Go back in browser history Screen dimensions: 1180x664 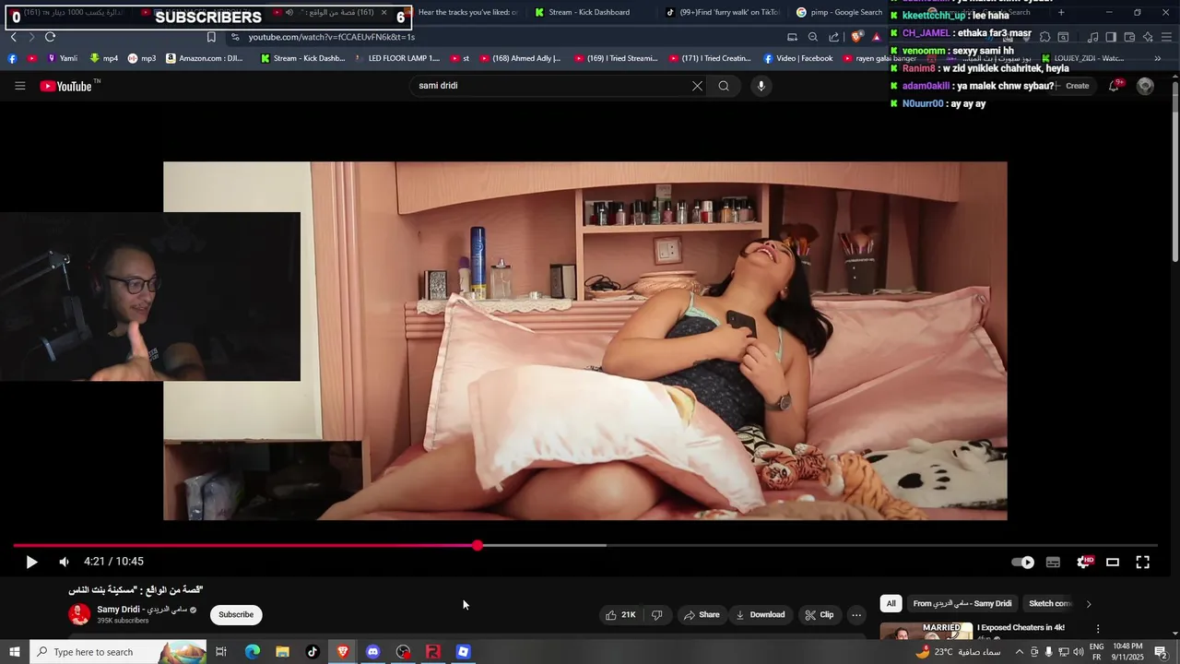point(13,37)
